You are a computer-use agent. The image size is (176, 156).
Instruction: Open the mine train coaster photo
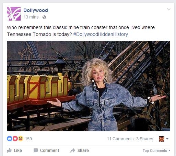pyautogui.click(x=89, y=86)
